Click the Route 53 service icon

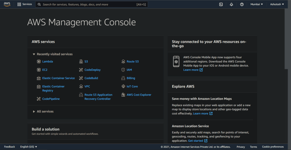[123, 61]
